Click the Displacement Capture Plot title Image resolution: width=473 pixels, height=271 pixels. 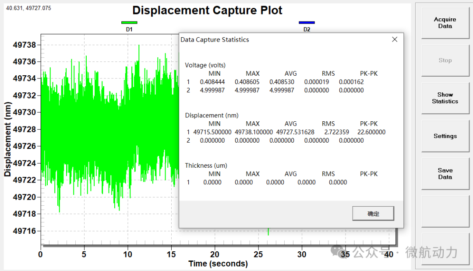coord(207,10)
